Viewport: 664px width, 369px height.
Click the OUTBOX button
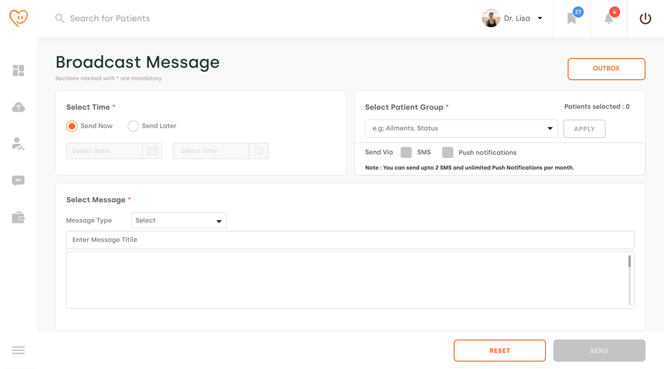(606, 69)
